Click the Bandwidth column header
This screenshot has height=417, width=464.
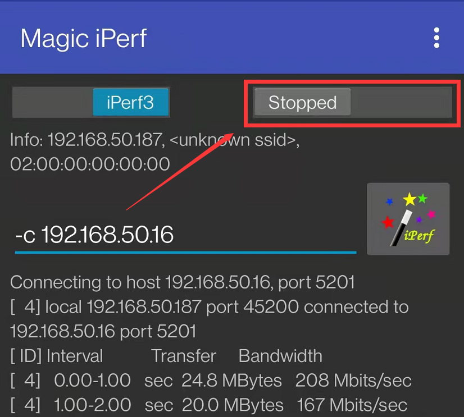coord(280,356)
